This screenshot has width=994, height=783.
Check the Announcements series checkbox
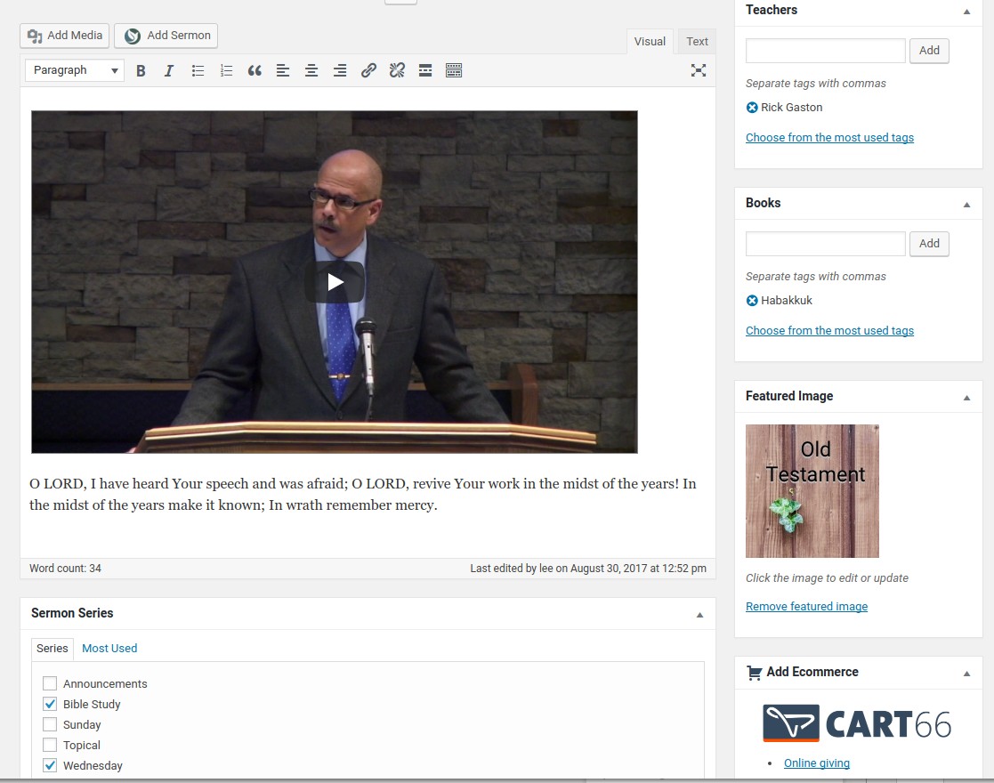50,683
